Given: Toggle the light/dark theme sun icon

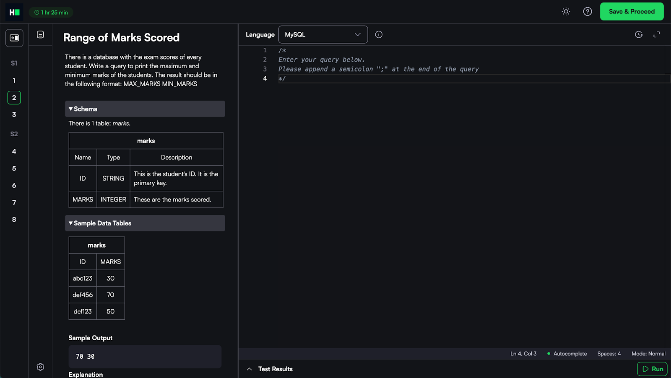Looking at the screenshot, I should [x=566, y=12].
